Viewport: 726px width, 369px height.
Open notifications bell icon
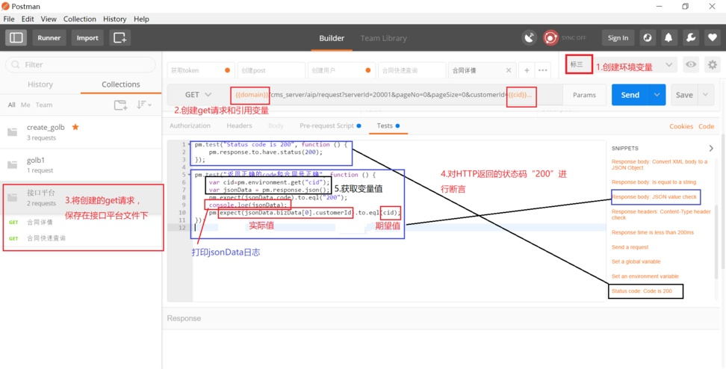(668, 38)
